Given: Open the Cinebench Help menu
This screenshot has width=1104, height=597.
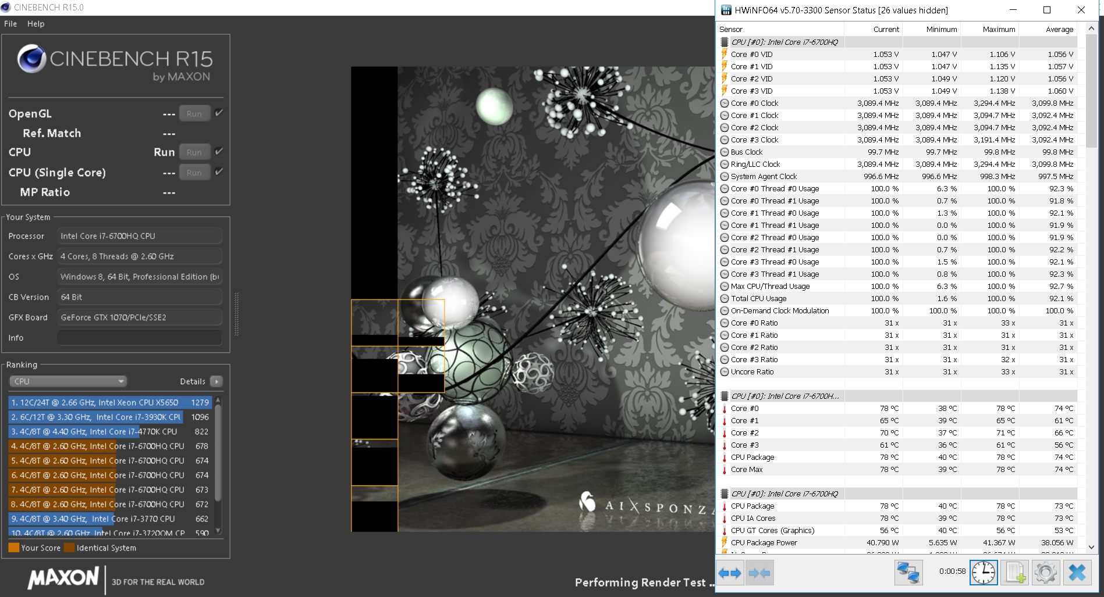Looking at the screenshot, I should coord(36,24).
